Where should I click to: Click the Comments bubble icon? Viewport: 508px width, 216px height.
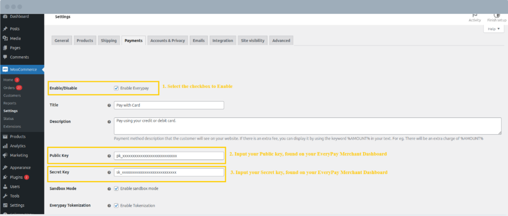click(x=5, y=57)
